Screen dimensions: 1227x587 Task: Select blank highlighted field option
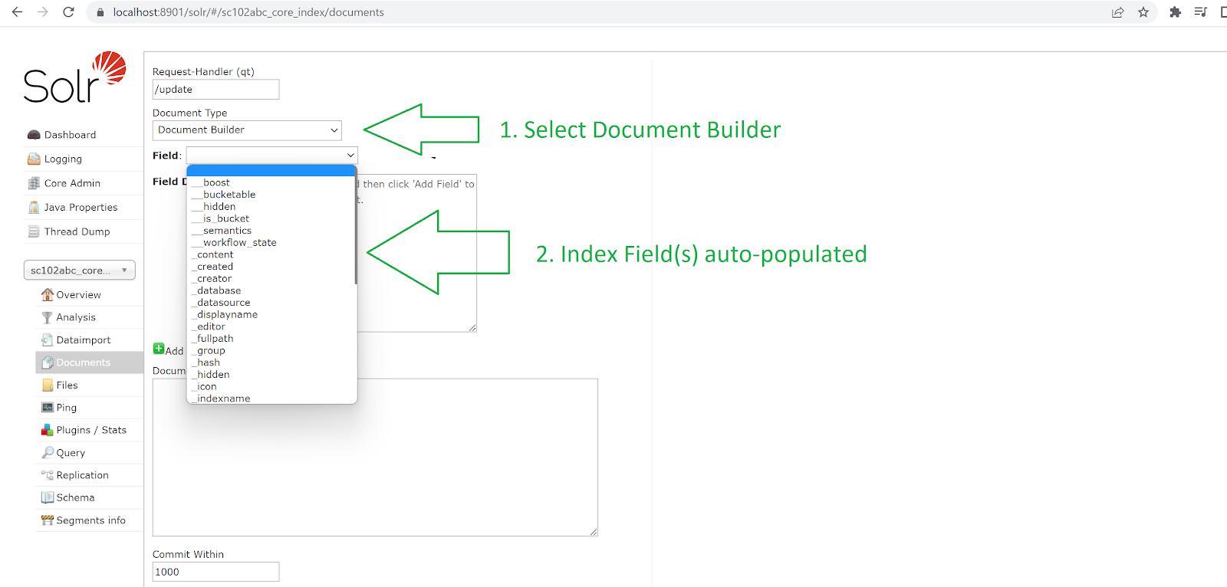click(x=271, y=171)
